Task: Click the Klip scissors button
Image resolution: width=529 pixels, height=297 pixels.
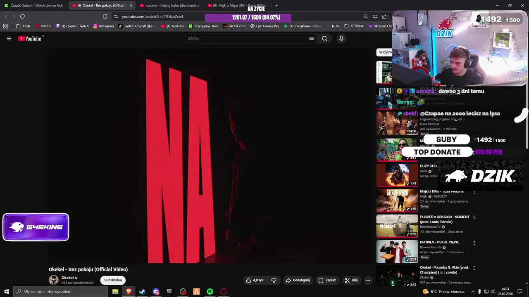Action: pyautogui.click(x=351, y=280)
